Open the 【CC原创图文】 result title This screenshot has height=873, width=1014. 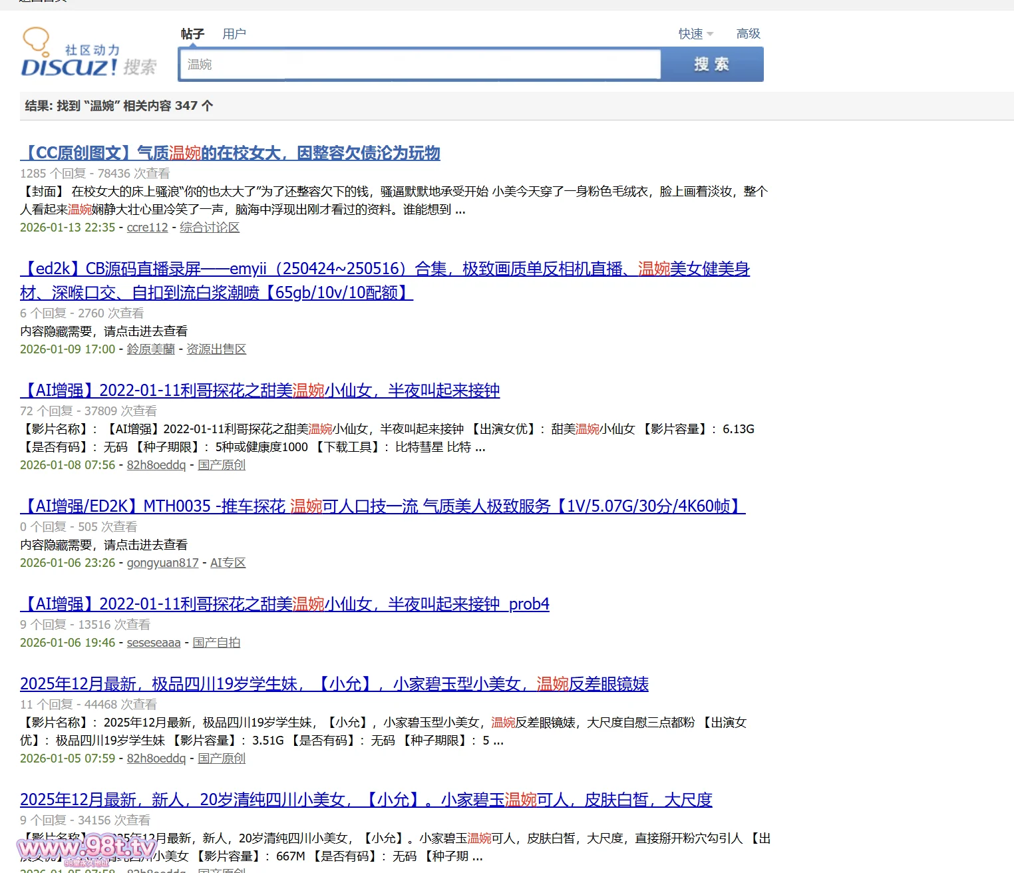click(x=230, y=153)
